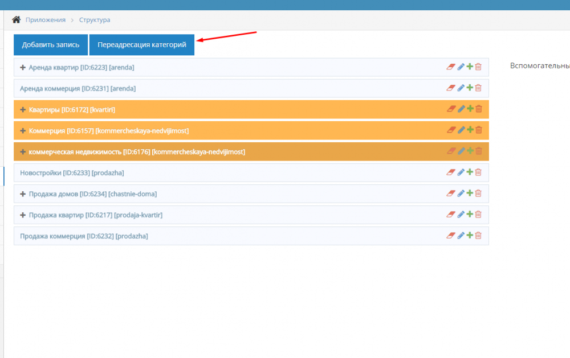Click eraser icon for Продажа домов
Screen dimensions: 570x358
[451, 193]
